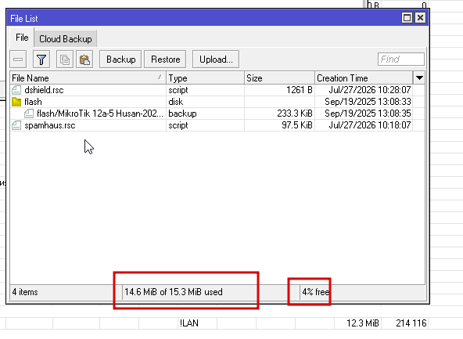Click the Backup button
Image resolution: width=463 pixels, height=339 pixels.
120,60
